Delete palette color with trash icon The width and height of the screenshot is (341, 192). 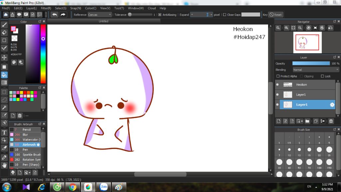20,116
